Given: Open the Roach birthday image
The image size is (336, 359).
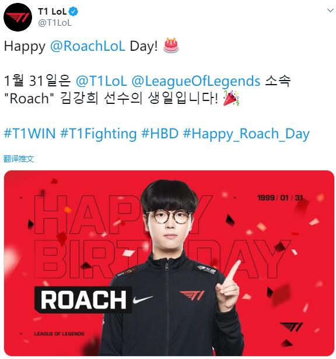Looking at the screenshot, I should pyautogui.click(x=169, y=263).
